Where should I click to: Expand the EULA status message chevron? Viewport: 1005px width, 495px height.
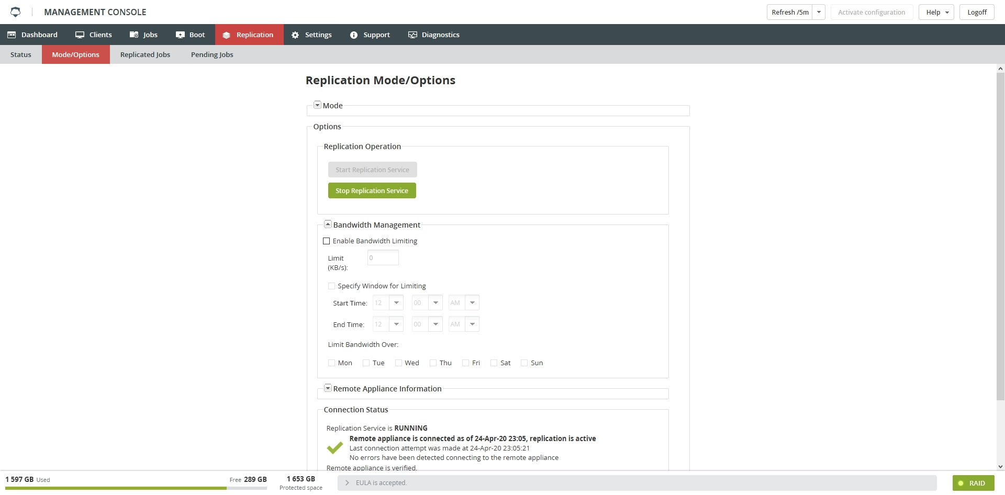347,482
